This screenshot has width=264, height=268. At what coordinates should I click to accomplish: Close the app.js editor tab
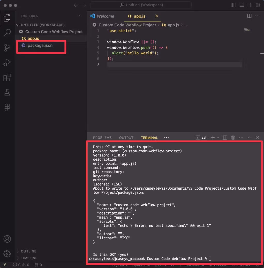pyautogui.click(x=157, y=16)
